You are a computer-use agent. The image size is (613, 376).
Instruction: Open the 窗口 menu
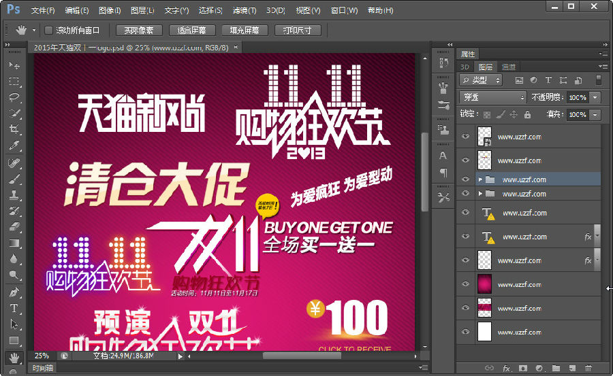(x=345, y=11)
